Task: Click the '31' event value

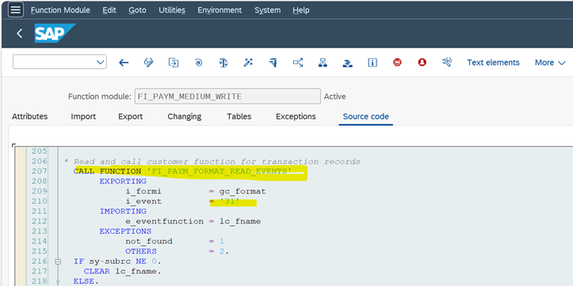Action: (230, 201)
